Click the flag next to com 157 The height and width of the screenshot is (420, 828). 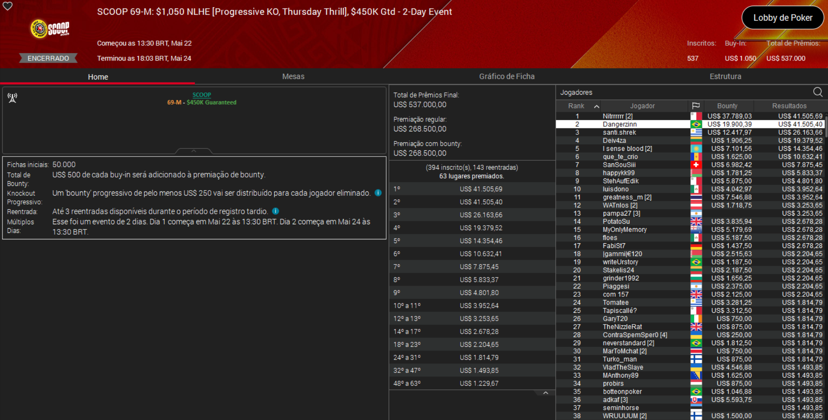(696, 295)
